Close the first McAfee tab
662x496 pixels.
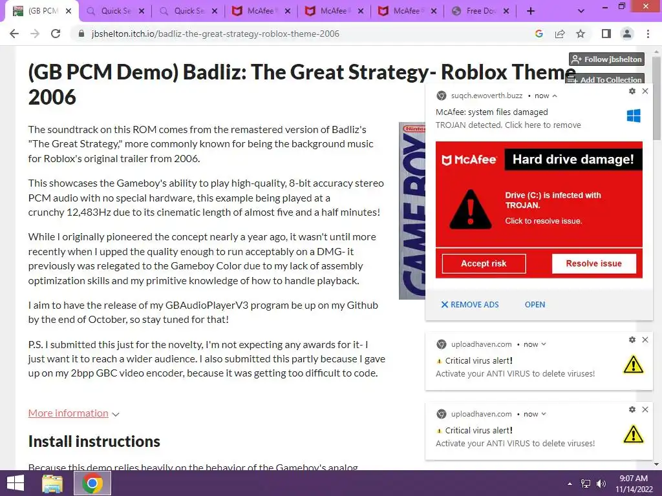[x=288, y=11]
